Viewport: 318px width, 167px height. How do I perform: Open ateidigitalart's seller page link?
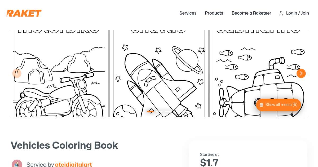(x=73, y=164)
